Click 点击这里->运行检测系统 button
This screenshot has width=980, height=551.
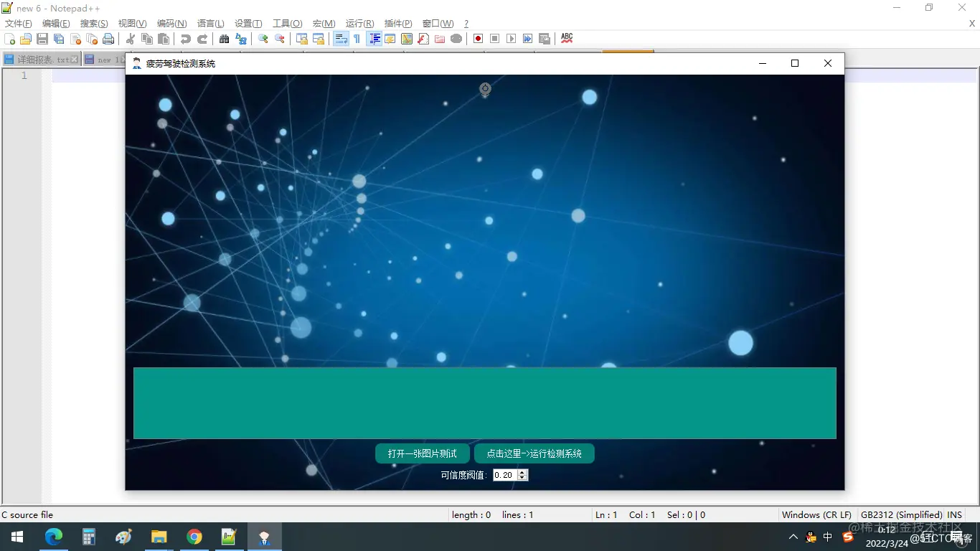click(534, 453)
